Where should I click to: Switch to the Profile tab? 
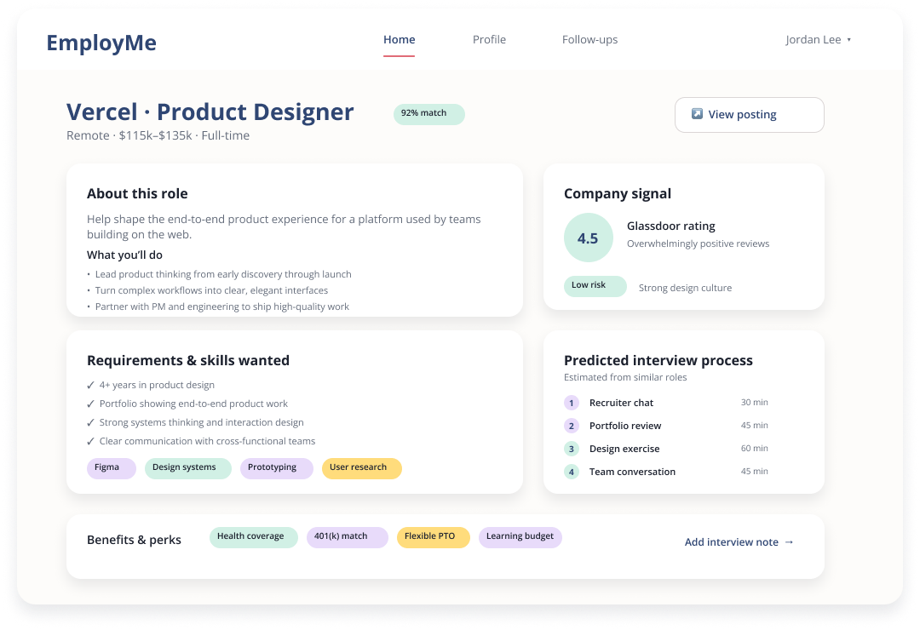(489, 40)
